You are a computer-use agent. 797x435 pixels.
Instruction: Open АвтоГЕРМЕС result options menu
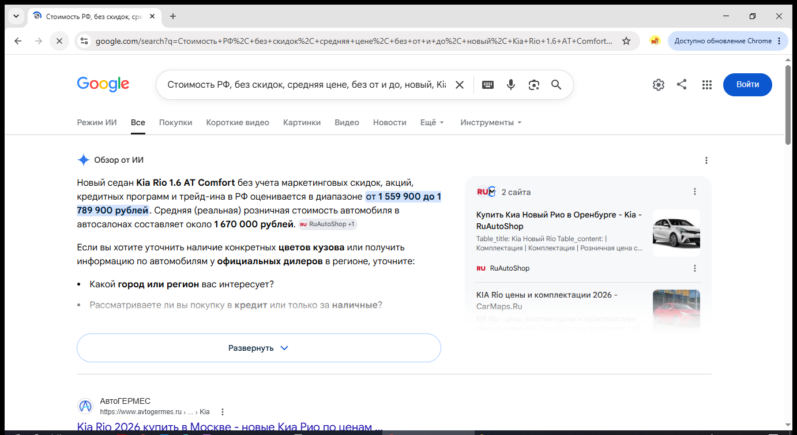click(223, 412)
